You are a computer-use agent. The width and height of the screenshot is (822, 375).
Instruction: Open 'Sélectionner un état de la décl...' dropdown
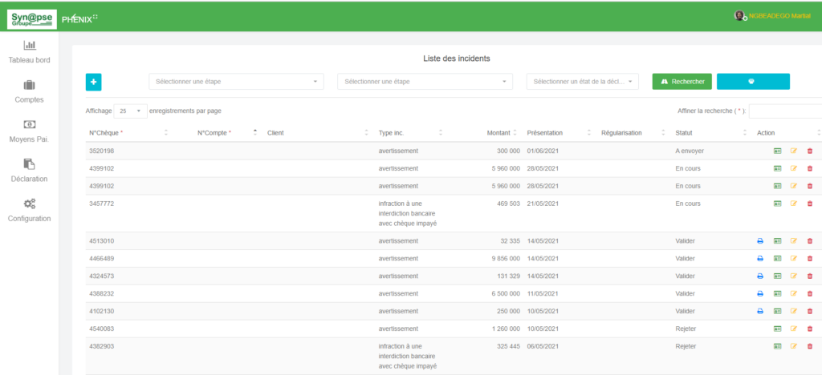click(583, 82)
